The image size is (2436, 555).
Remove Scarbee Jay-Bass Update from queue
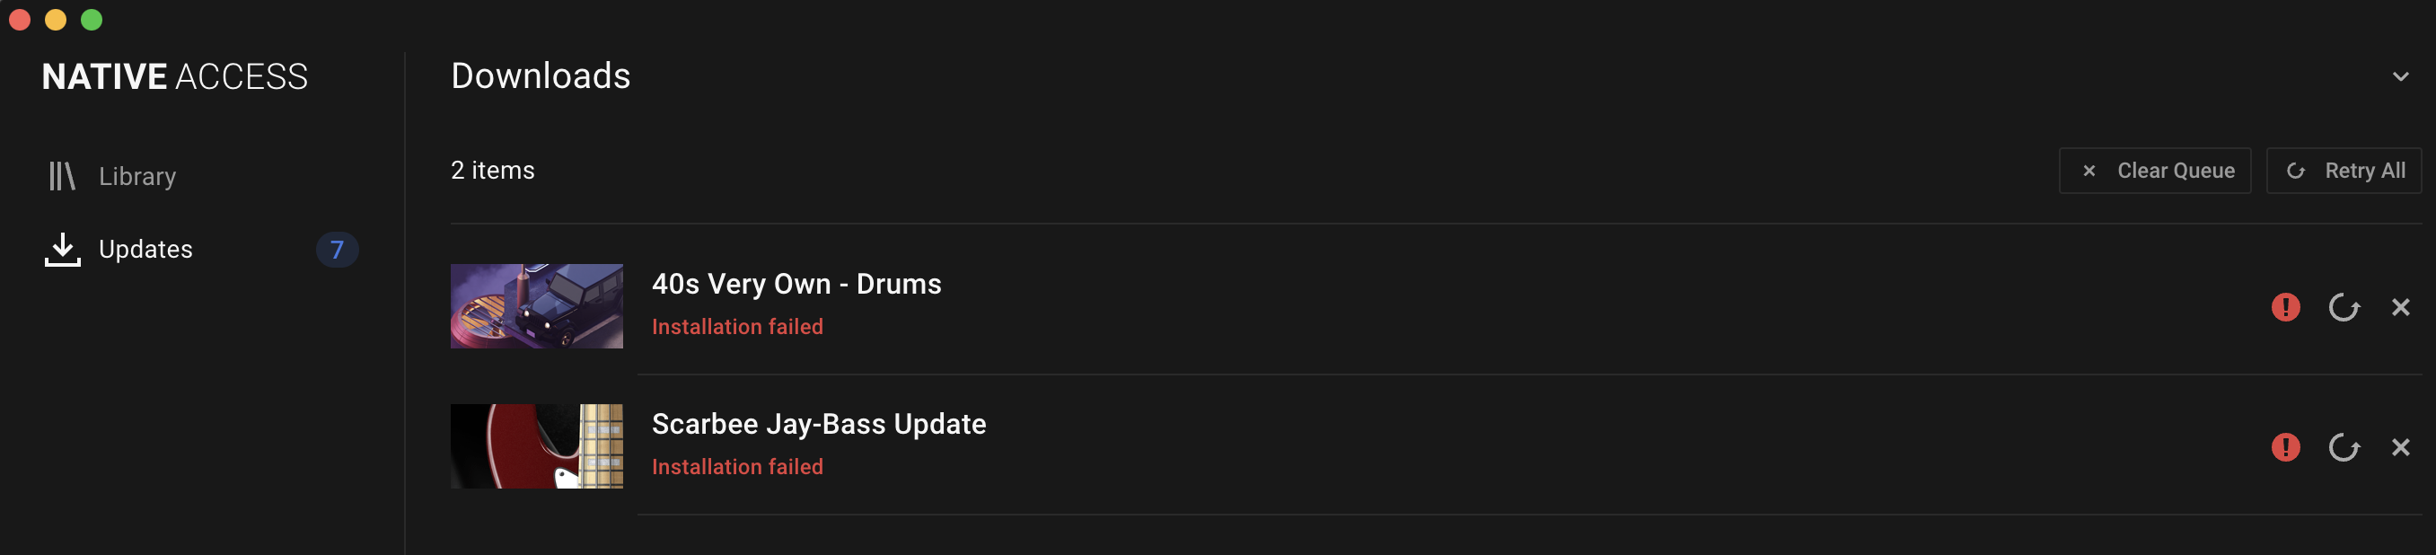(2400, 447)
